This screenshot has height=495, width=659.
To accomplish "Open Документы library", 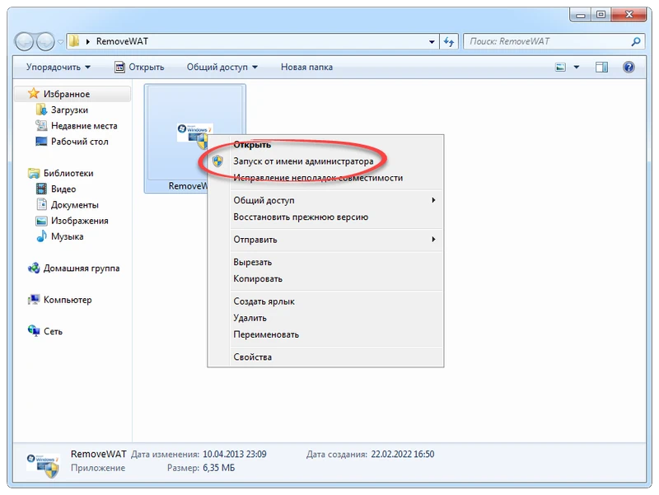I will pyautogui.click(x=75, y=205).
